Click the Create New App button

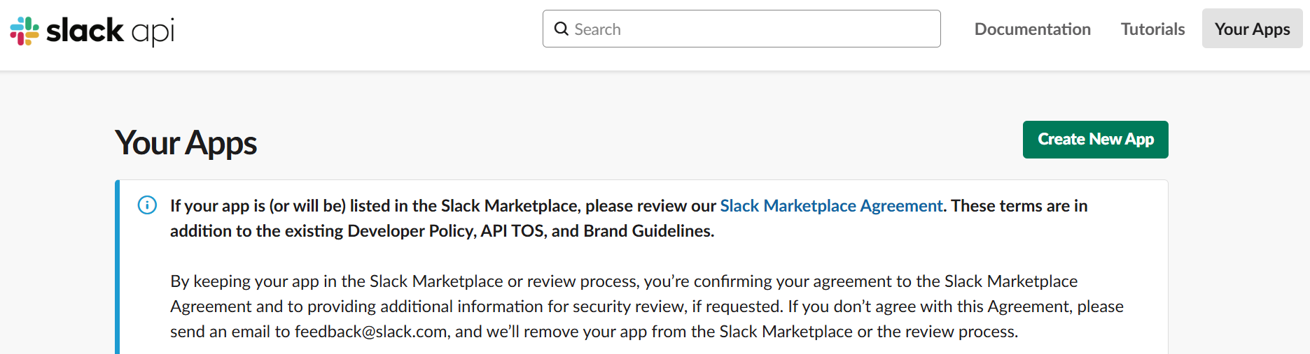click(1095, 140)
